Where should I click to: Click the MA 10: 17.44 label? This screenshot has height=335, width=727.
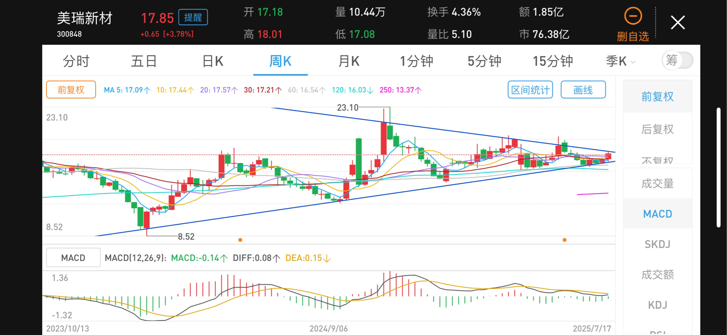[x=176, y=90]
